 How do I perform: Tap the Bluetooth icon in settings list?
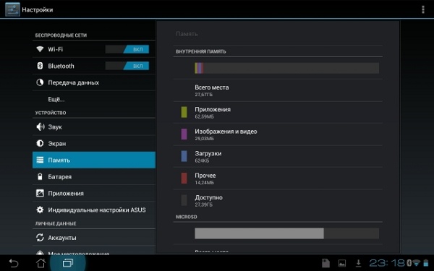(40, 66)
